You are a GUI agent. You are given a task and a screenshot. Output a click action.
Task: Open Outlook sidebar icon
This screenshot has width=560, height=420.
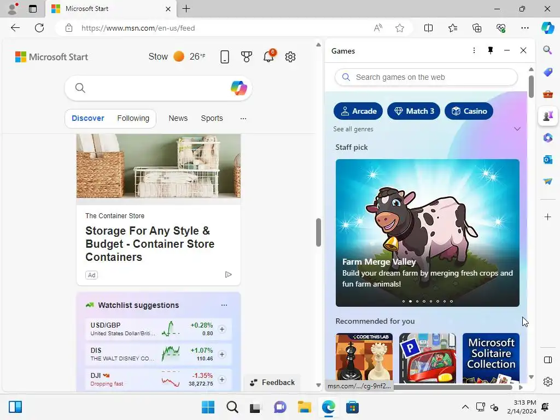(547, 160)
